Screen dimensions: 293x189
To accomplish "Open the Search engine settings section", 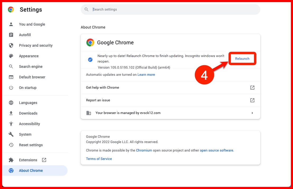I will [x=31, y=67].
